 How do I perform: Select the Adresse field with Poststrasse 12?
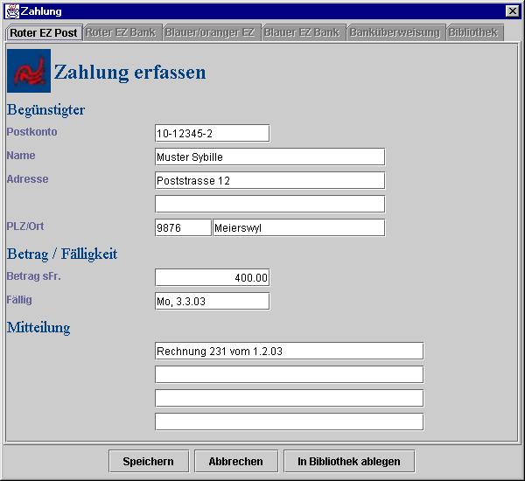pos(269,180)
